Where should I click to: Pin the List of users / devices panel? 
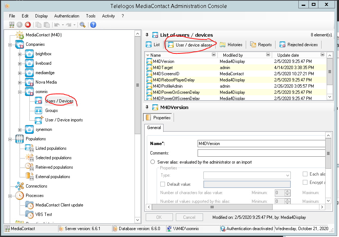(147, 35)
